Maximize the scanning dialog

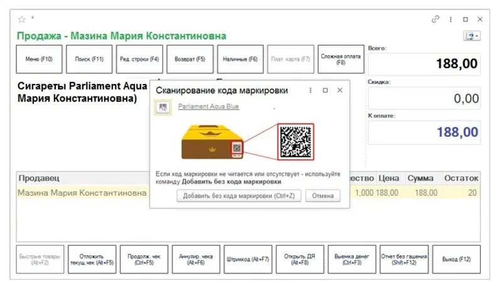coord(325,90)
